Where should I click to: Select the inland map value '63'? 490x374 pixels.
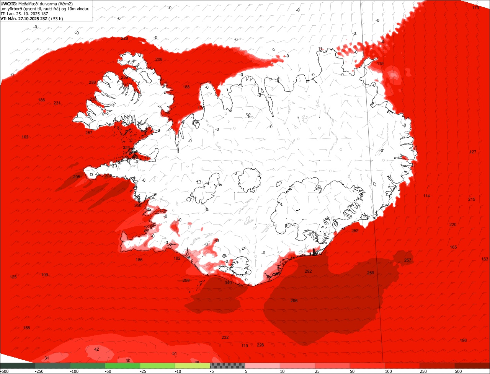coord(217,241)
